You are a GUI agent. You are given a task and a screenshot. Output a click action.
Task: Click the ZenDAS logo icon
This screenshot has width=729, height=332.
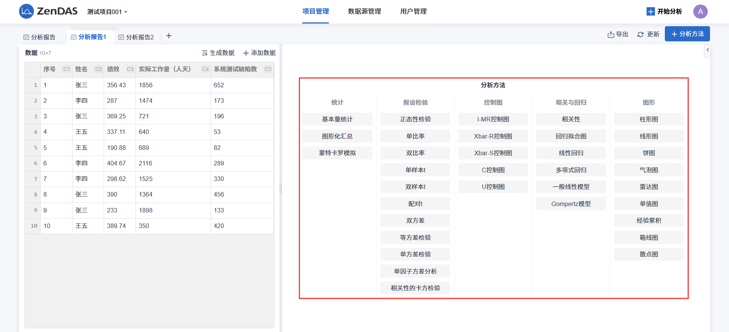pos(26,11)
